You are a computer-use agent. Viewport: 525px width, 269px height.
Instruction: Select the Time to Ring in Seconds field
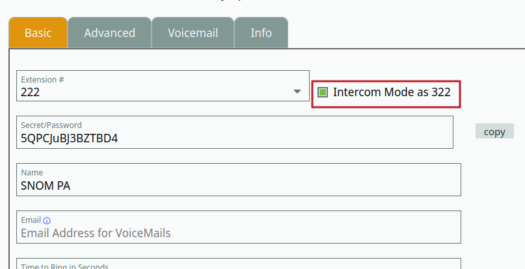click(238, 265)
